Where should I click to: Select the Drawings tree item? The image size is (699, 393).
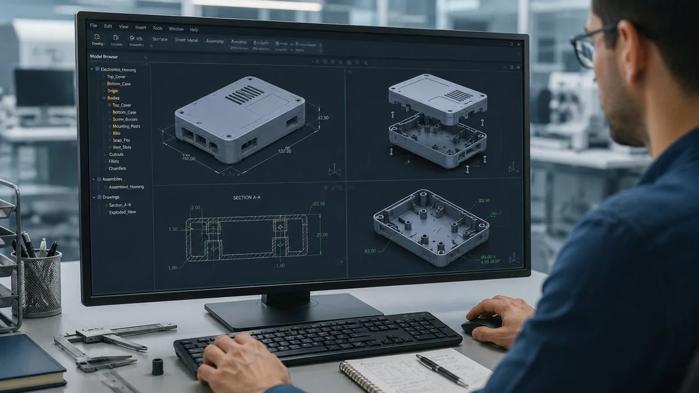pyautogui.click(x=111, y=197)
